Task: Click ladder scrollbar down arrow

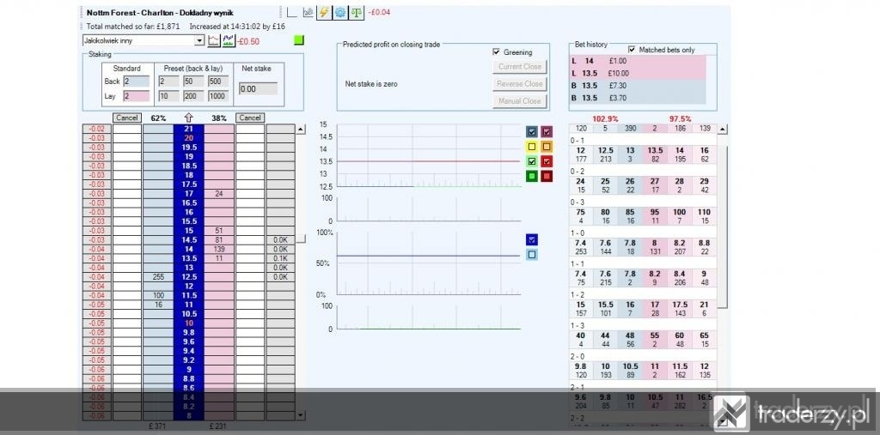Action: 301,414
